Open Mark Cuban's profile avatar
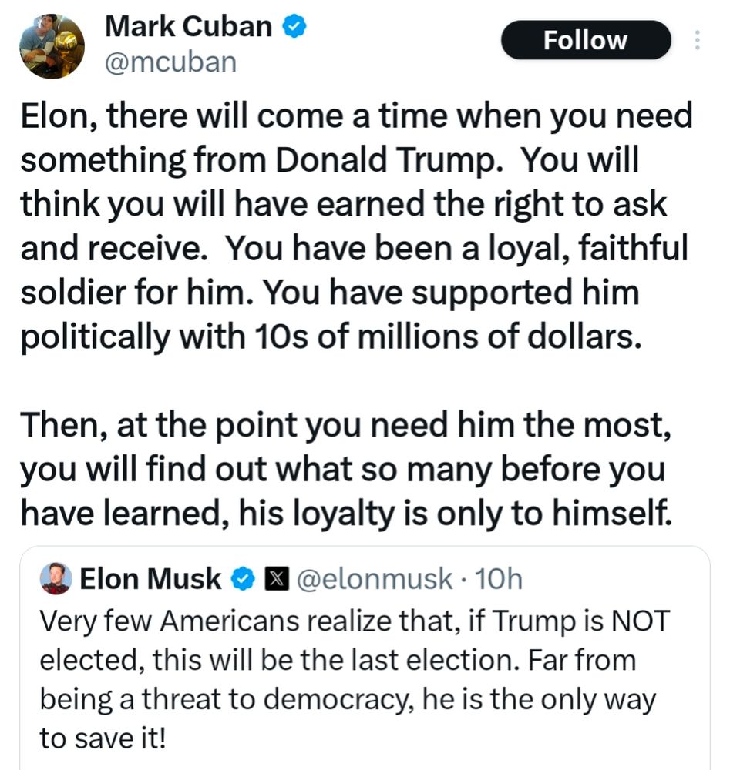 point(51,45)
